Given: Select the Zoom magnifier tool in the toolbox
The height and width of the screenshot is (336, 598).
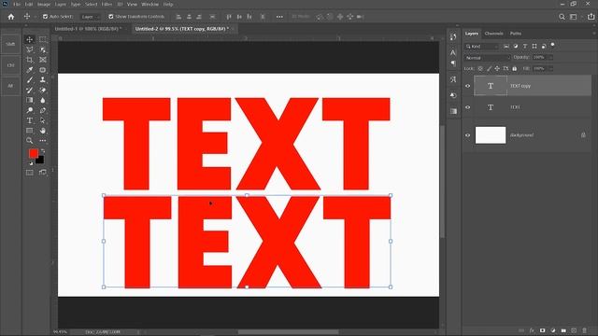Looking at the screenshot, I should (x=29, y=141).
